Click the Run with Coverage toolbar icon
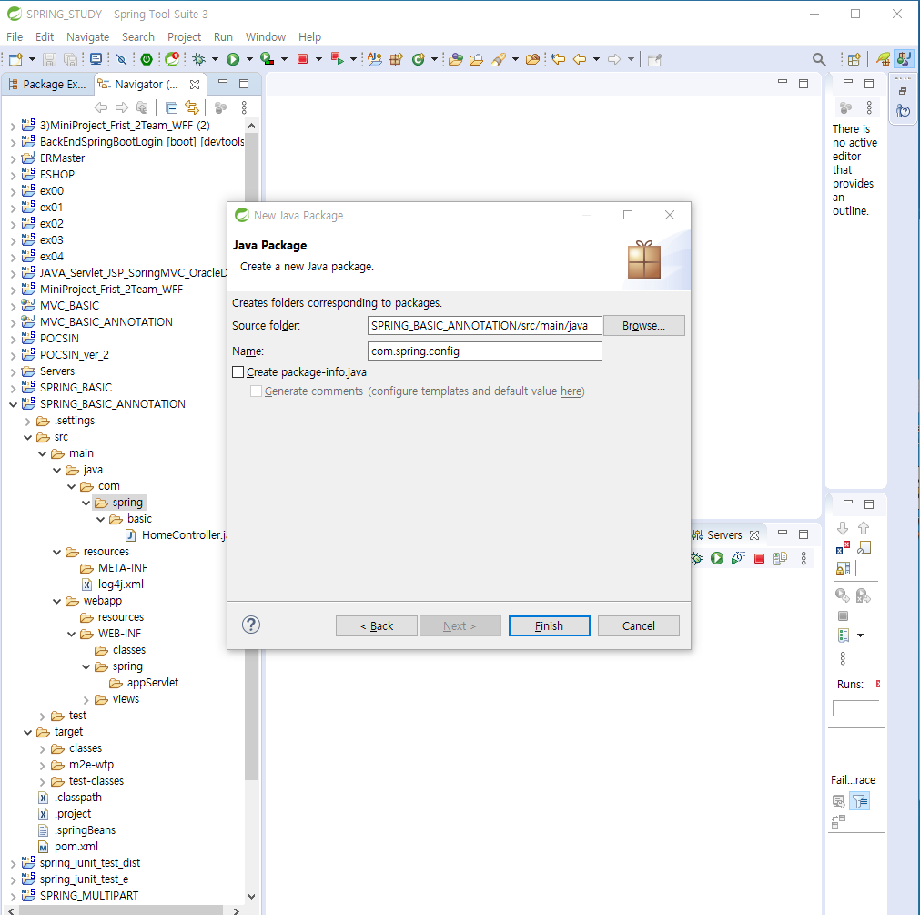 [x=268, y=58]
